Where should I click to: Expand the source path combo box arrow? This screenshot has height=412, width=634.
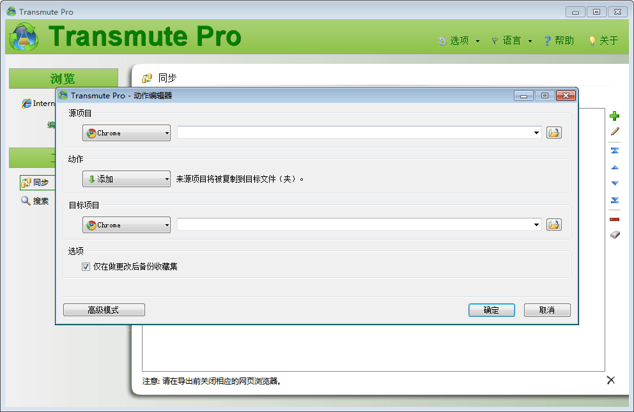click(536, 133)
